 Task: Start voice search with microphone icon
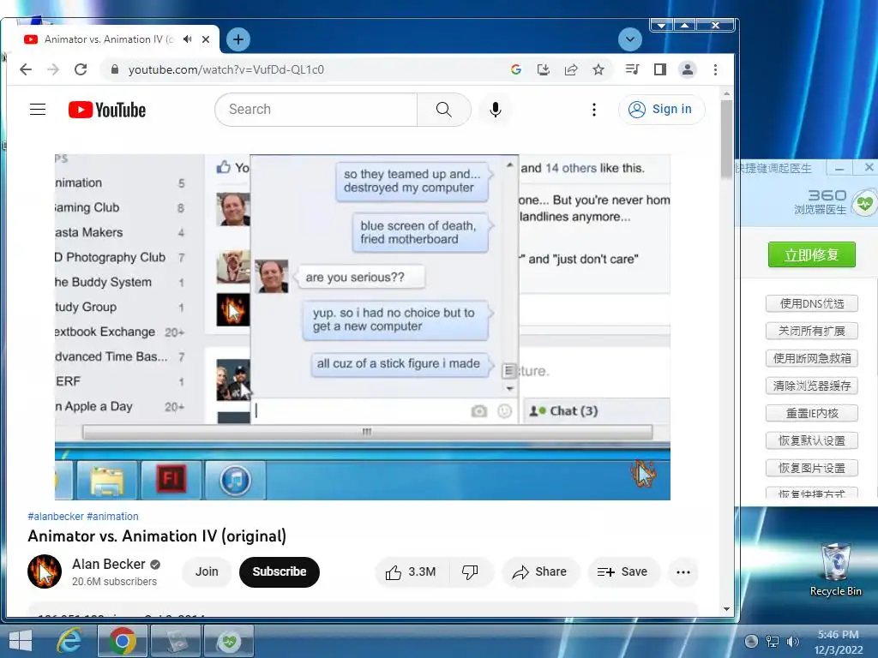click(495, 109)
